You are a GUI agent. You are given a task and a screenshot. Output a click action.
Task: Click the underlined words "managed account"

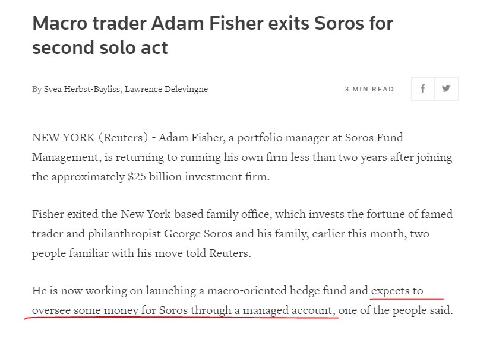pos(298,310)
